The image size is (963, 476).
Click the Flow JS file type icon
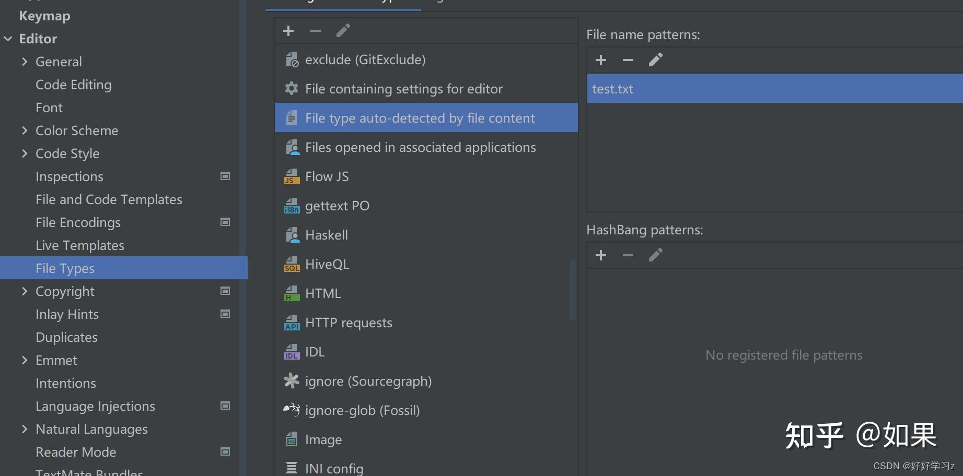292,177
